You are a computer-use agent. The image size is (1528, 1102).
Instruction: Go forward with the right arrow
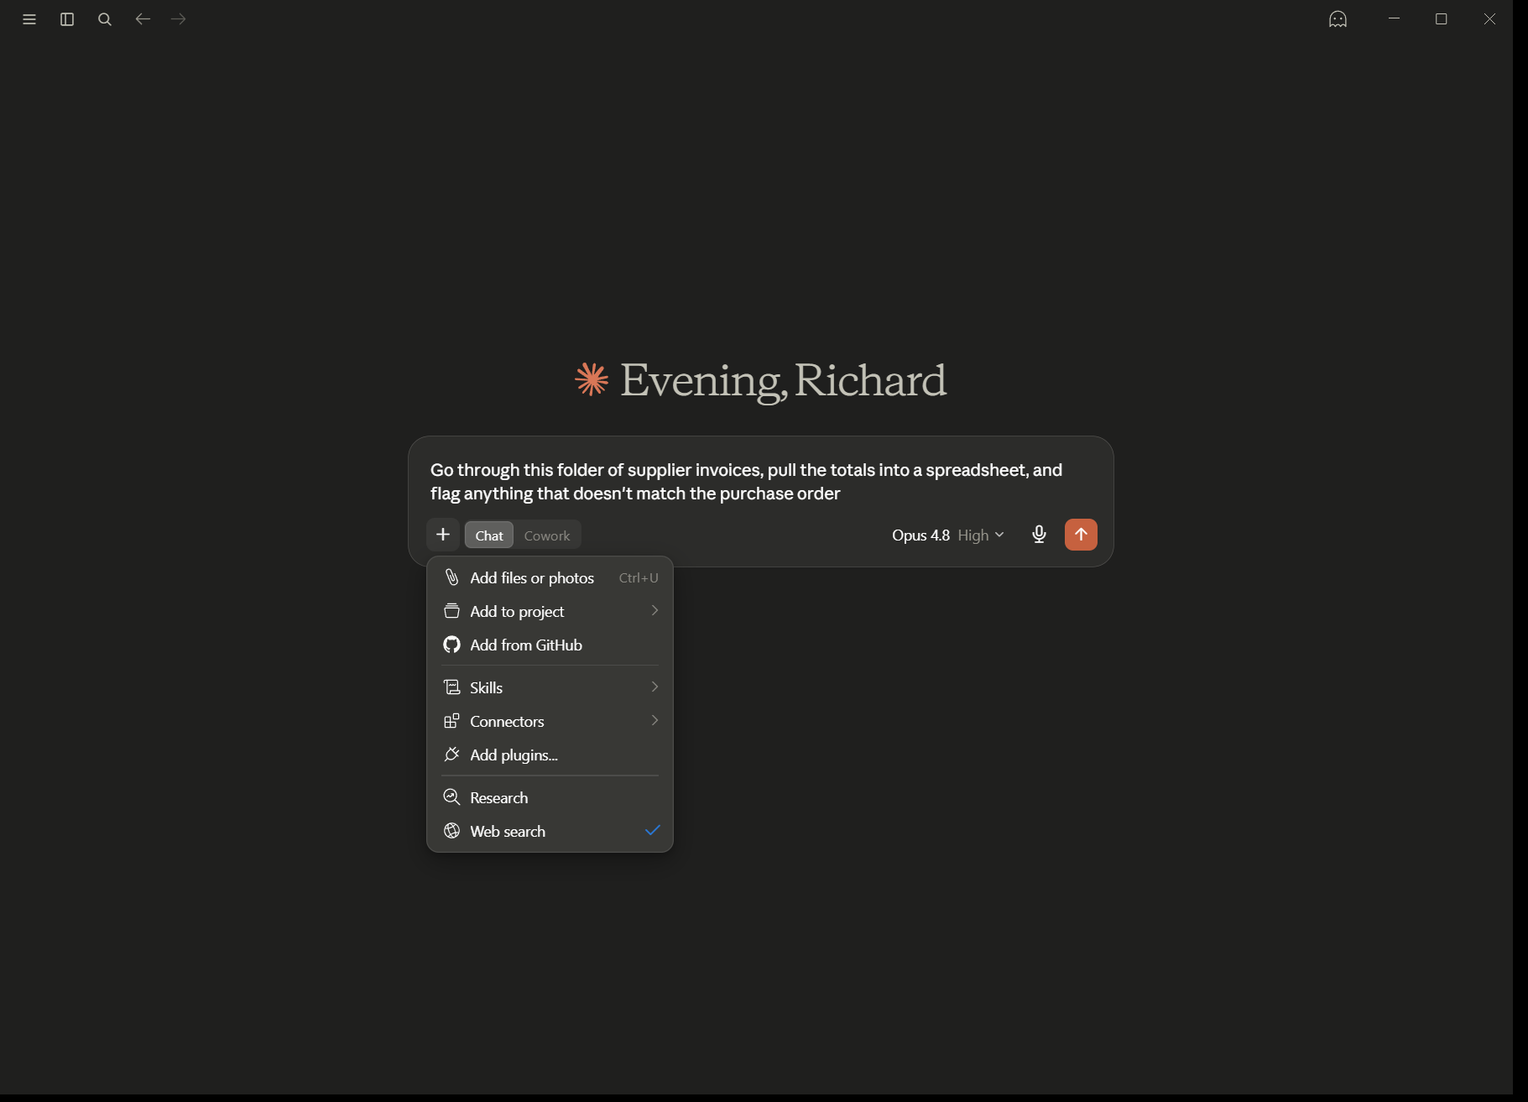[x=179, y=18]
